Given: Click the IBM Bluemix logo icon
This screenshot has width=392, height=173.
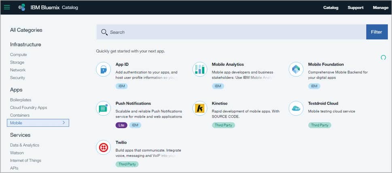Looking at the screenshot, I should coord(22,7).
